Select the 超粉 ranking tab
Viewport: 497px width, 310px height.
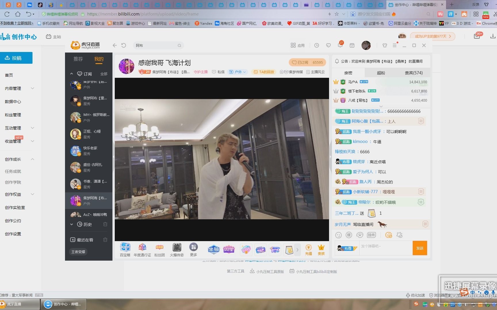(381, 73)
